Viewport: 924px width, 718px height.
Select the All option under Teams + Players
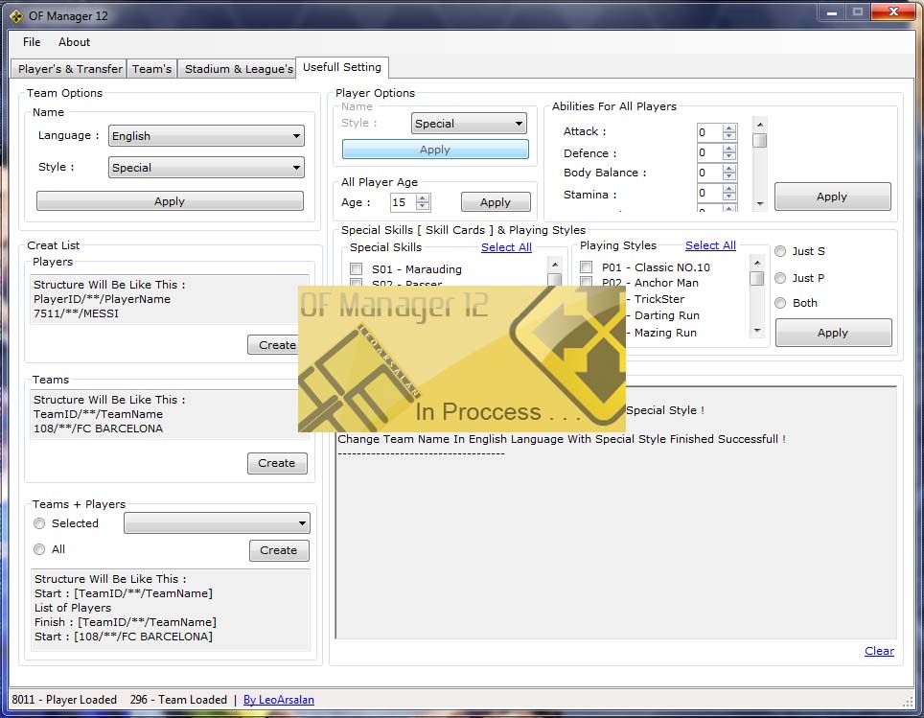click(x=40, y=549)
